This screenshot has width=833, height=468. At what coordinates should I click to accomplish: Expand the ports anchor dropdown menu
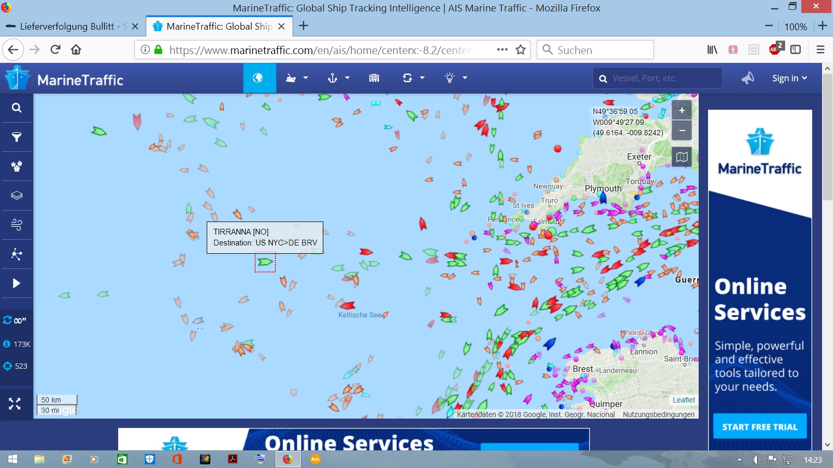click(338, 78)
